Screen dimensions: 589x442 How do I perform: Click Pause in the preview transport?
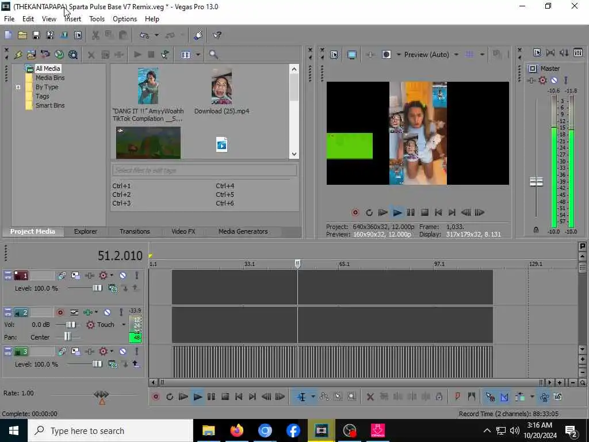pos(411,213)
